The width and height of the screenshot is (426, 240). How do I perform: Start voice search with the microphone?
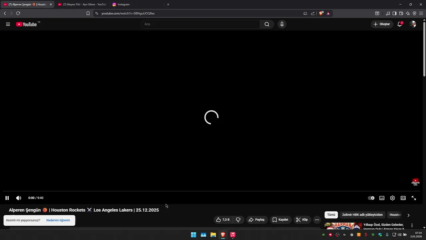[282, 24]
